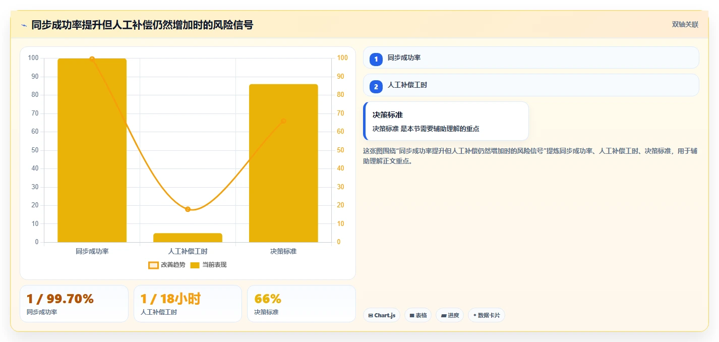The width and height of the screenshot is (719, 342).
Task: Click the 同步成功率 x-axis label
Action: pyautogui.click(x=92, y=251)
